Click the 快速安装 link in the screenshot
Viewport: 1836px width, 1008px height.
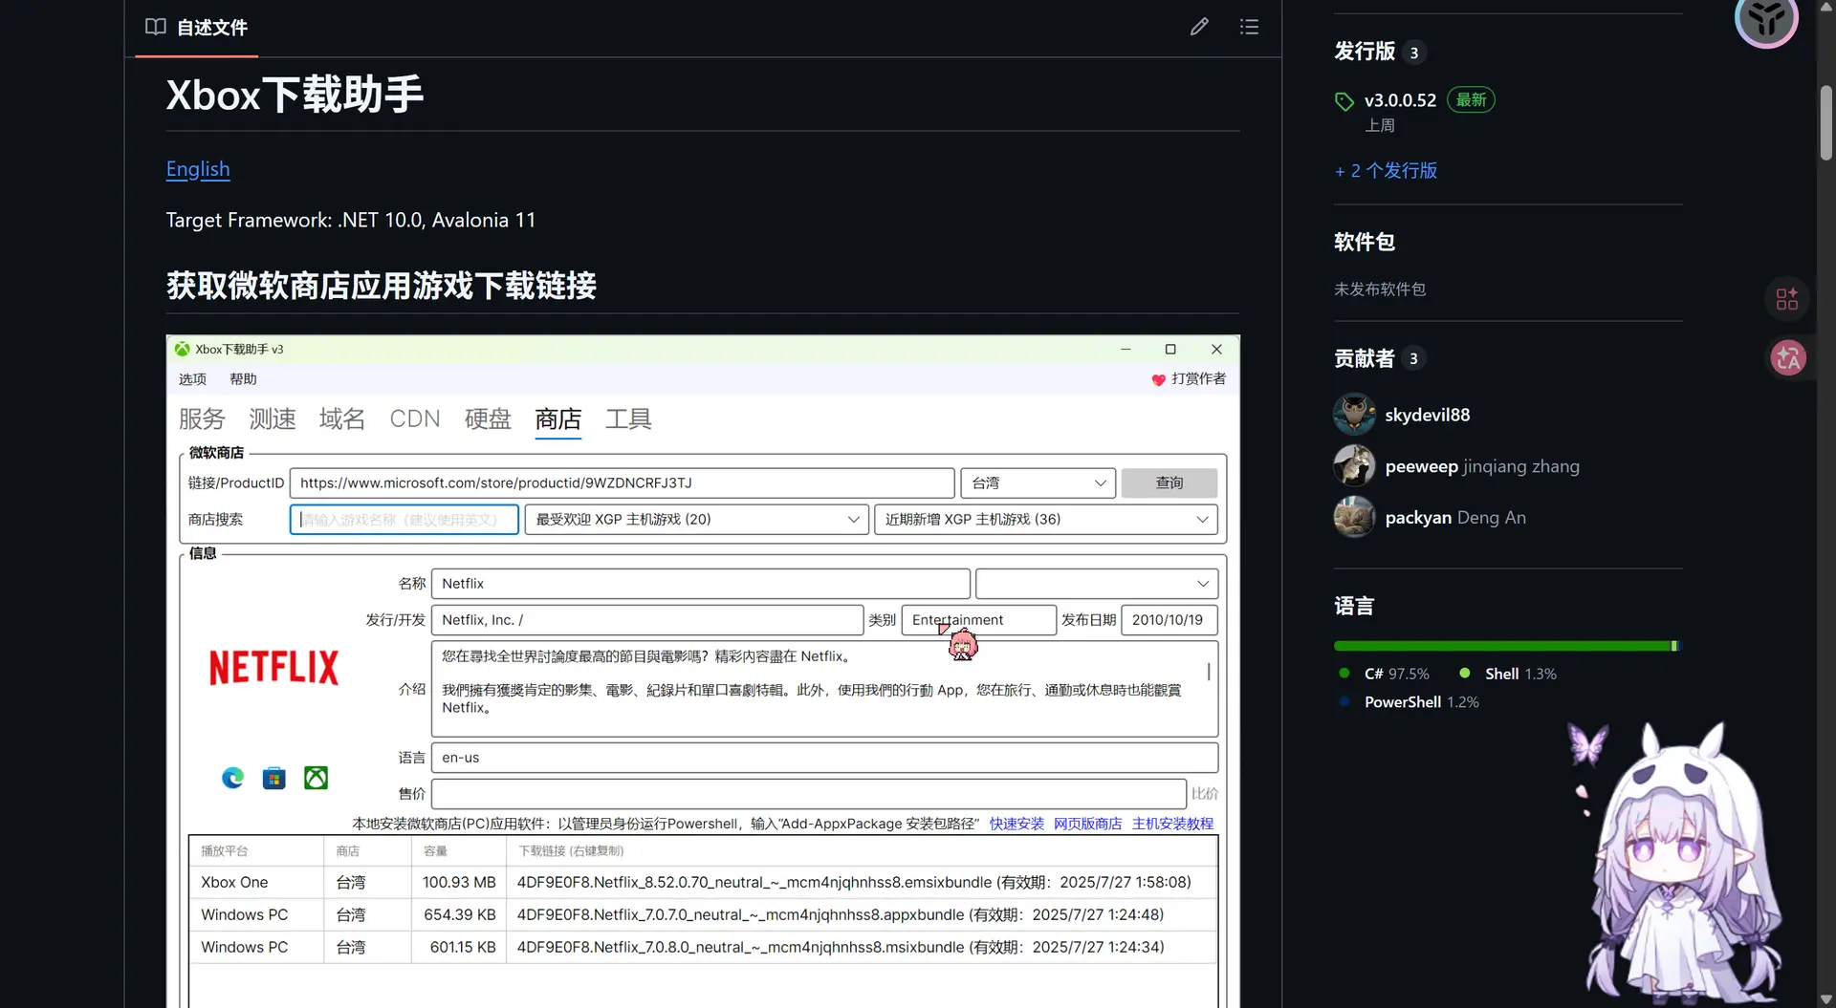pos(1016,824)
